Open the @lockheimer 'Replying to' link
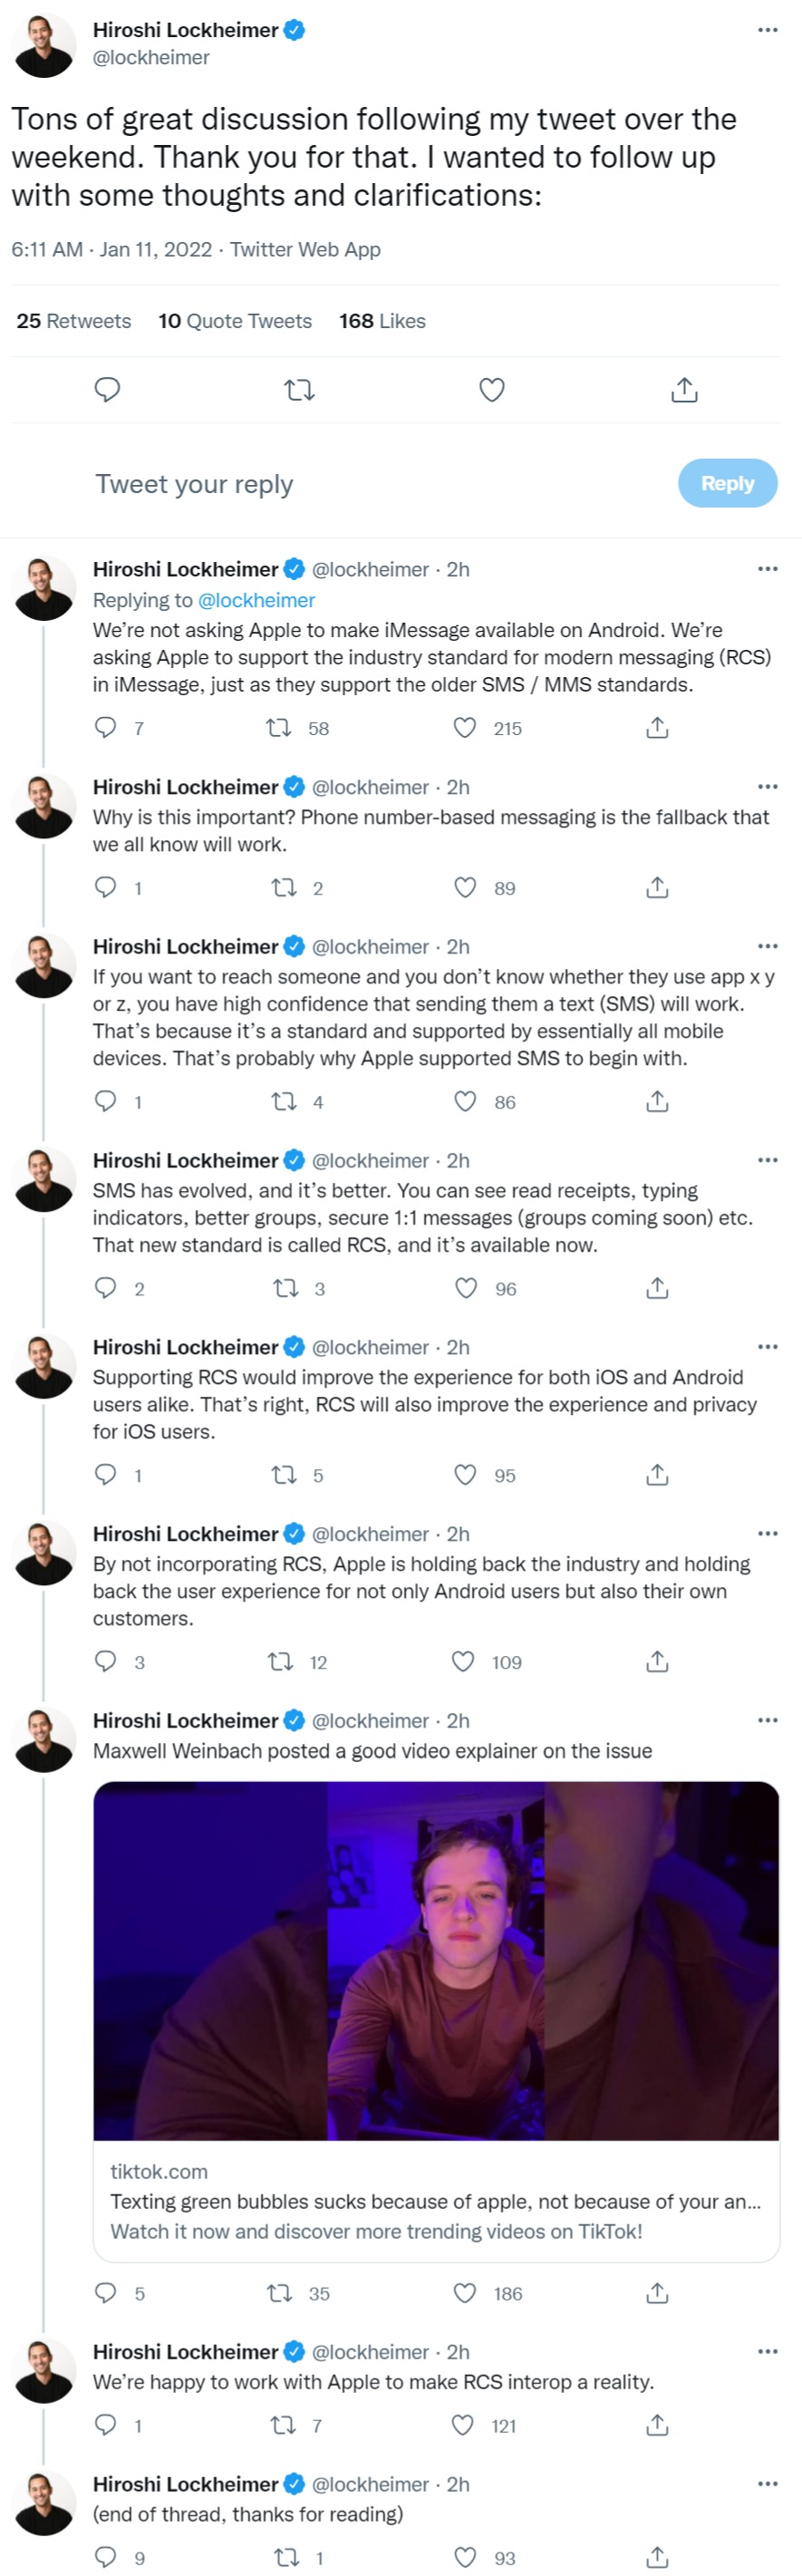The width and height of the screenshot is (802, 2576). (256, 600)
